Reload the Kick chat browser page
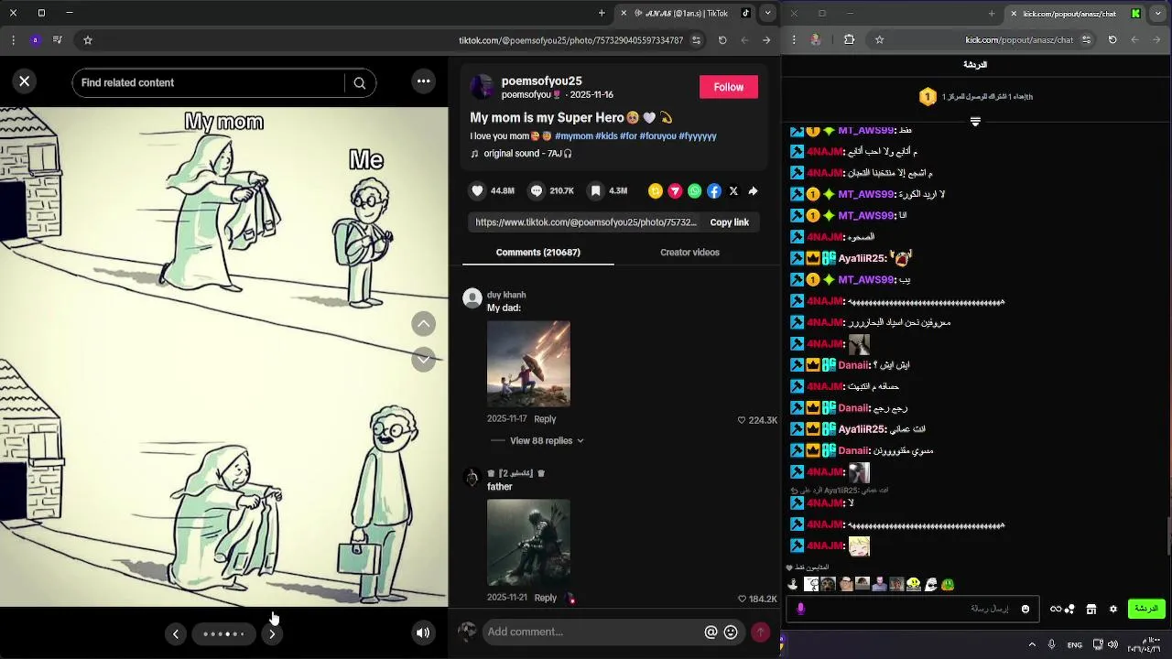The width and height of the screenshot is (1172, 659). click(x=1112, y=40)
